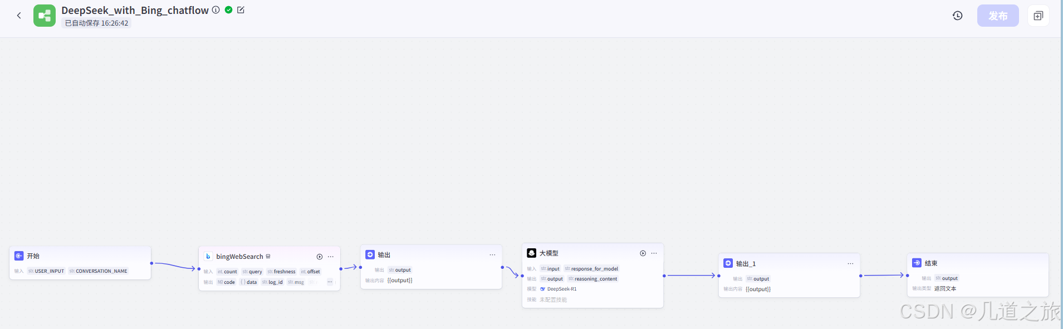Click the log_id output tag
The image size is (1063, 329).
click(272, 282)
